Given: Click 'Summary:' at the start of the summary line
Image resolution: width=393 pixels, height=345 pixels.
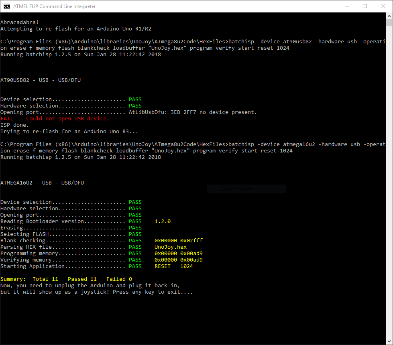Looking at the screenshot, I should [x=13, y=279].
